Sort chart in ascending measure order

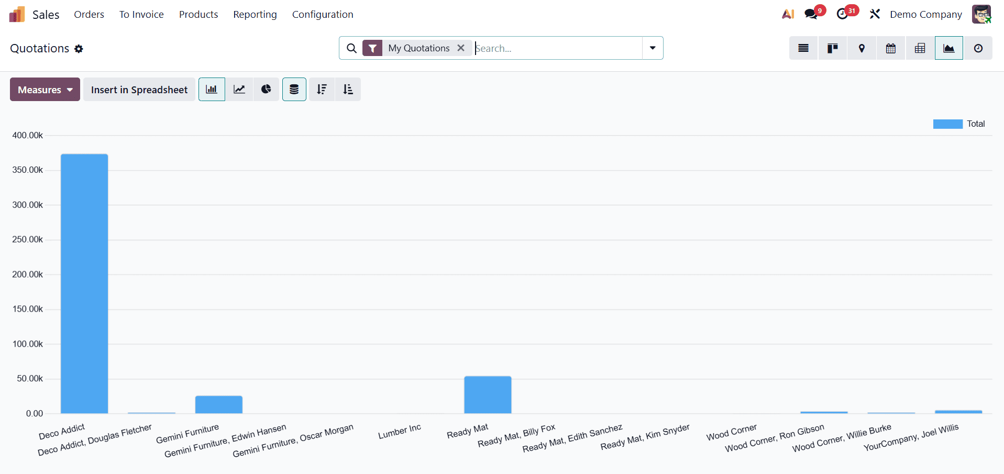point(347,89)
